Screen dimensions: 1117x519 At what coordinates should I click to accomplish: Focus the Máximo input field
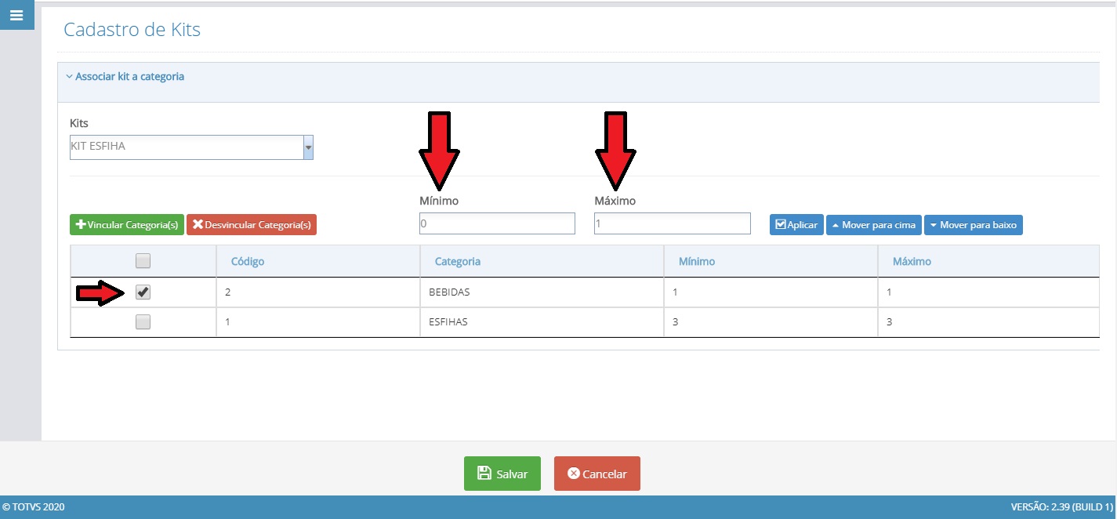point(673,224)
